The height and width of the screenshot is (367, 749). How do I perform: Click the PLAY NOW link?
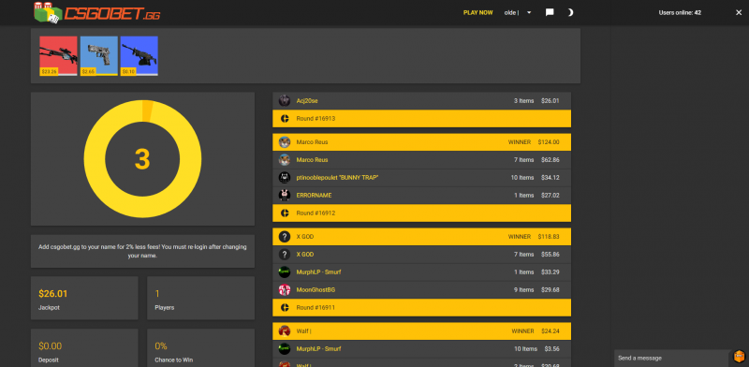(477, 12)
